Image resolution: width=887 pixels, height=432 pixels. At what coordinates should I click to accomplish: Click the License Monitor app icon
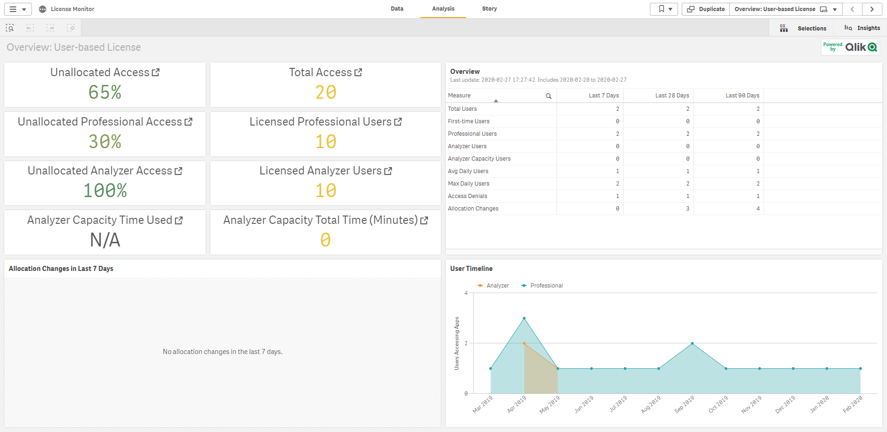tap(43, 9)
